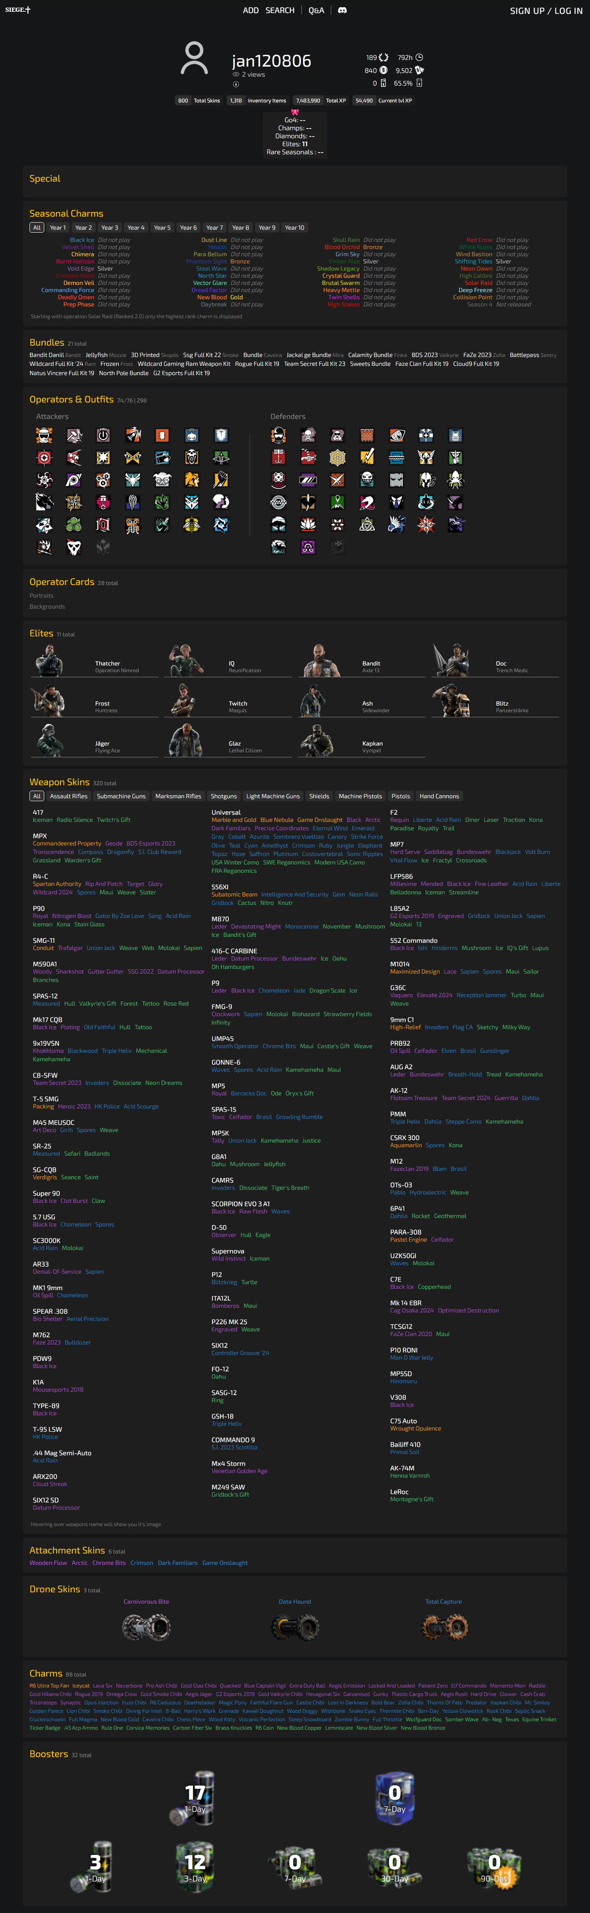Viewport: 590px width, 1913px height.
Task: Filter weapon skins by Light Machine Guns
Action: pos(273,796)
